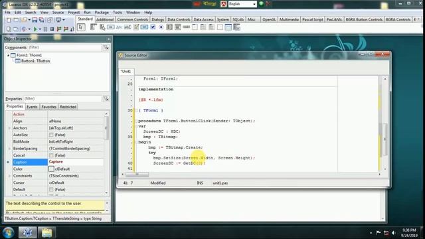The height and width of the screenshot is (239, 425).
Task: Select Button1: TButton in component tree
Action: coord(35,61)
